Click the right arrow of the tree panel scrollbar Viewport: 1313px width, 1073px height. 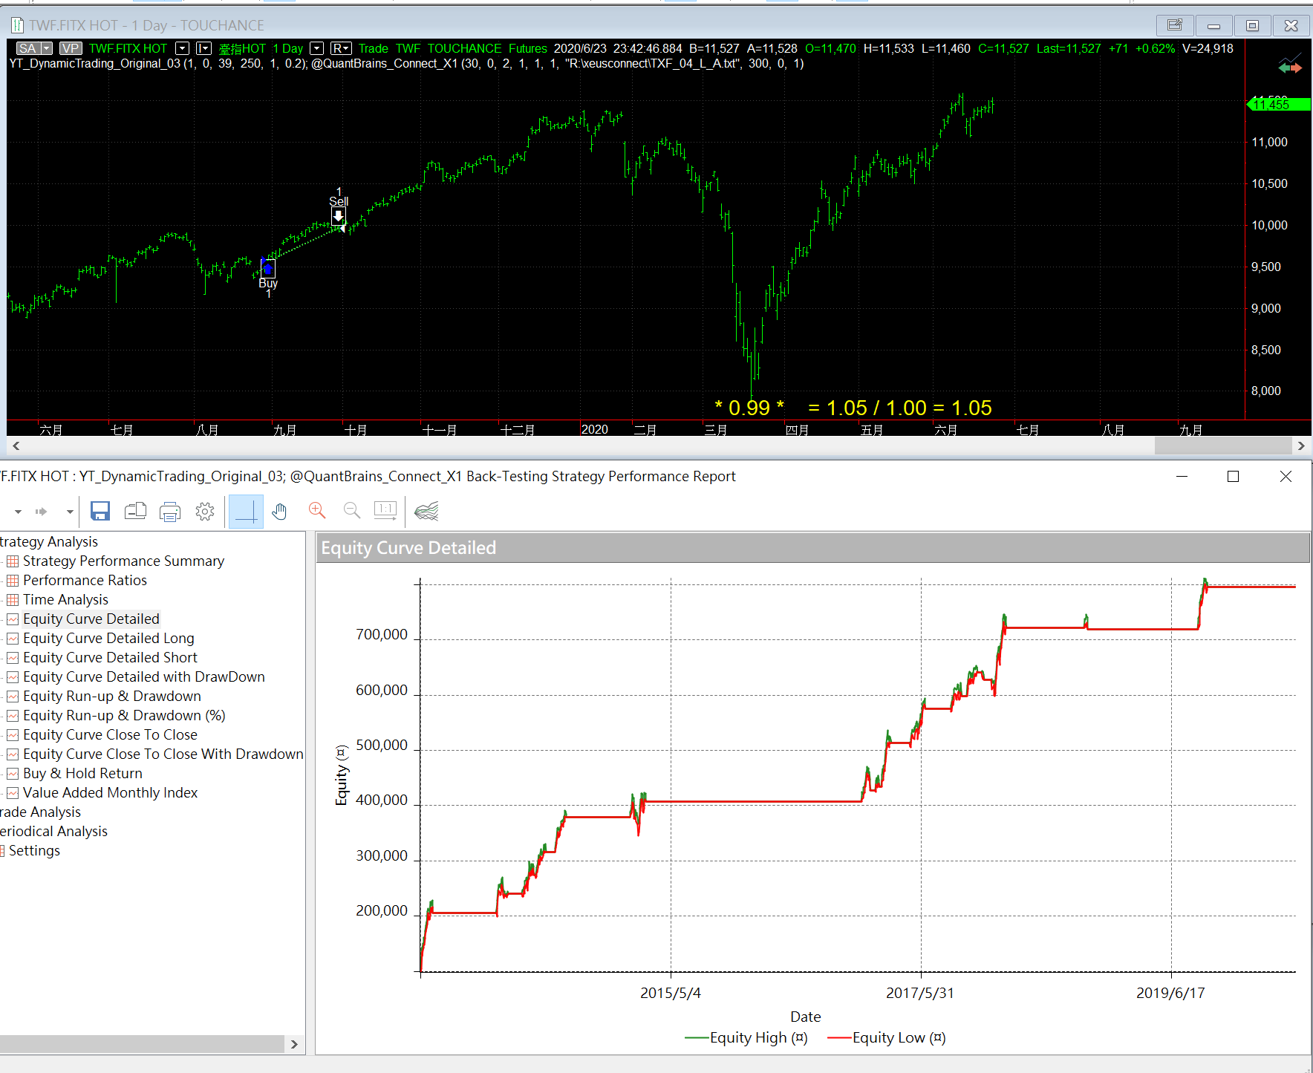tap(295, 1044)
